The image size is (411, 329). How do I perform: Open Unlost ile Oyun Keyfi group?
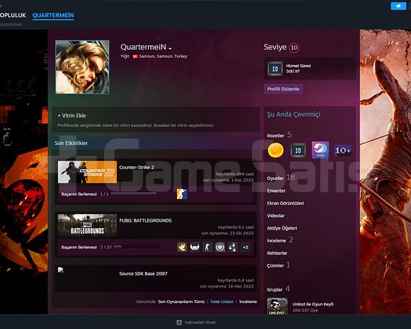click(x=313, y=304)
